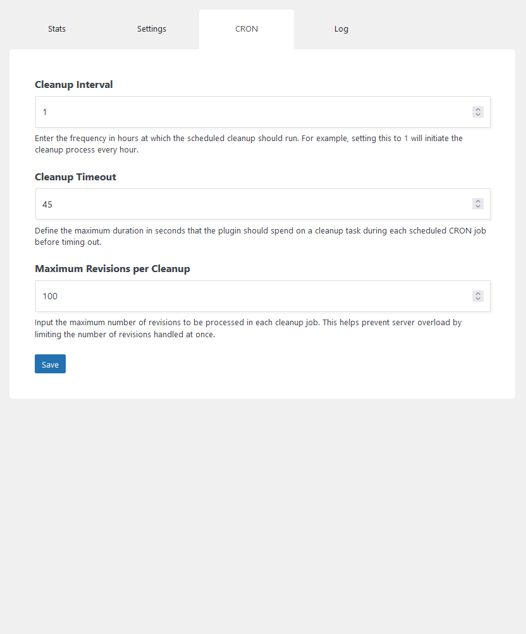This screenshot has height=634, width=526.
Task: Click the Maximum Revisions per Cleanup heading
Action: (113, 269)
